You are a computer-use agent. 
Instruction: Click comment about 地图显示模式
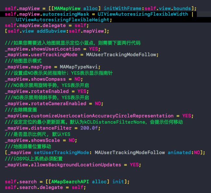[x=23, y=61]
